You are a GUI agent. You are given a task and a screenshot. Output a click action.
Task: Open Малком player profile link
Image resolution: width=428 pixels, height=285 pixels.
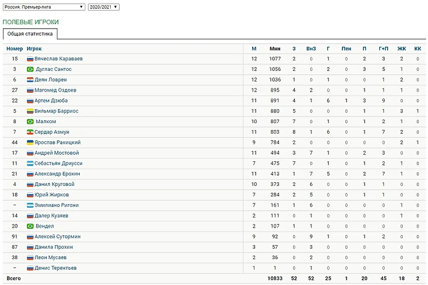coord(46,121)
